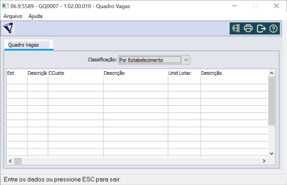
Task: Click the CCusto column header
Action: 76,73
